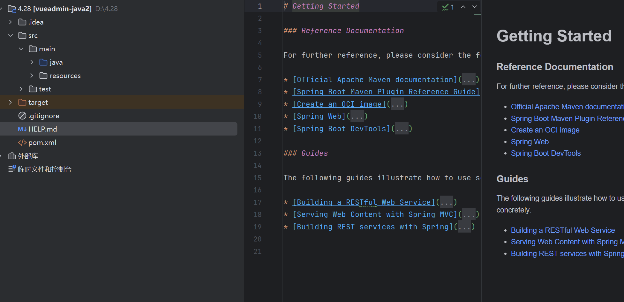Expand the java source folder
The height and width of the screenshot is (302, 624).
[x=32, y=62]
